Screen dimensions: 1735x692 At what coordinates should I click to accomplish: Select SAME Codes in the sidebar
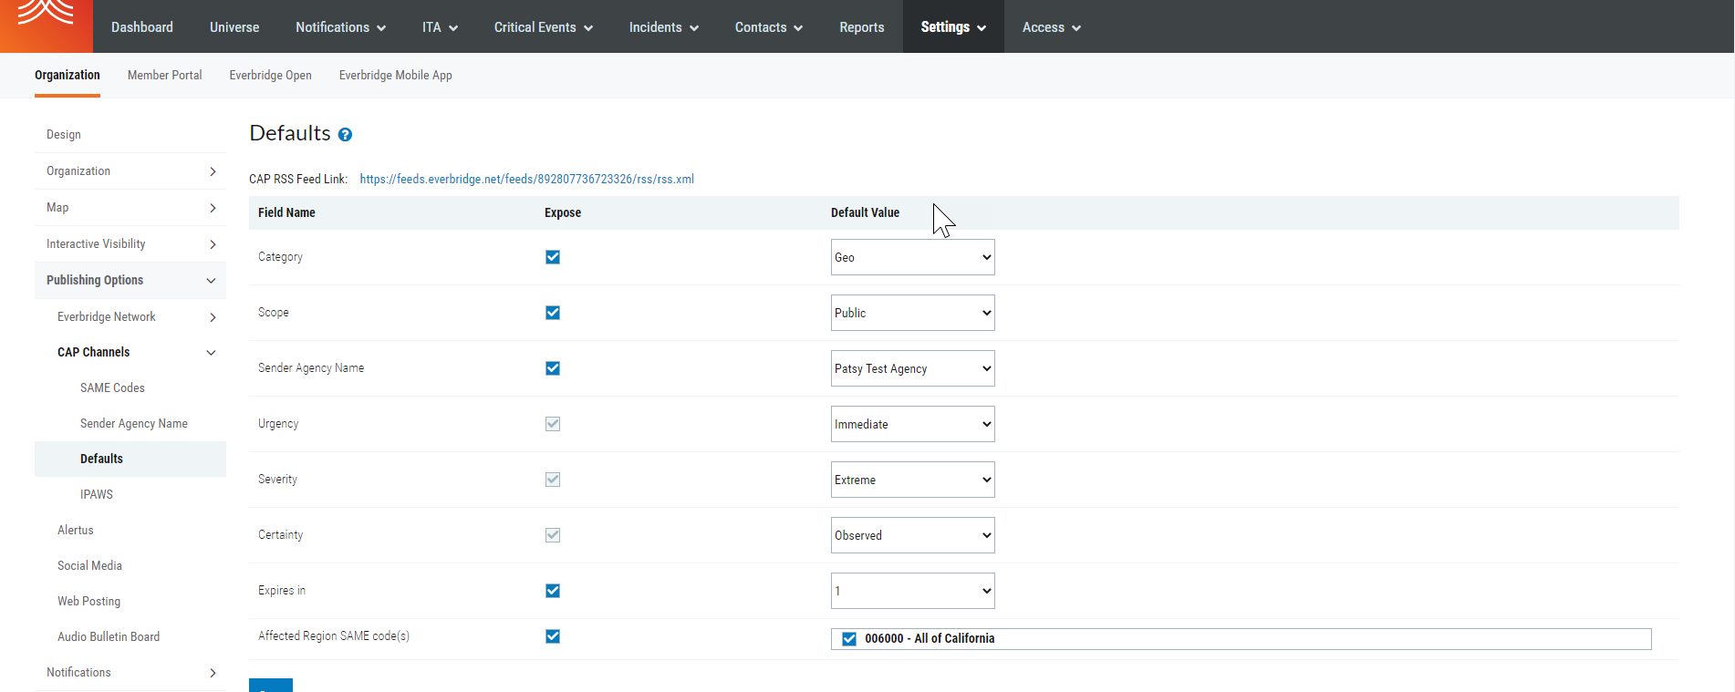click(x=112, y=387)
